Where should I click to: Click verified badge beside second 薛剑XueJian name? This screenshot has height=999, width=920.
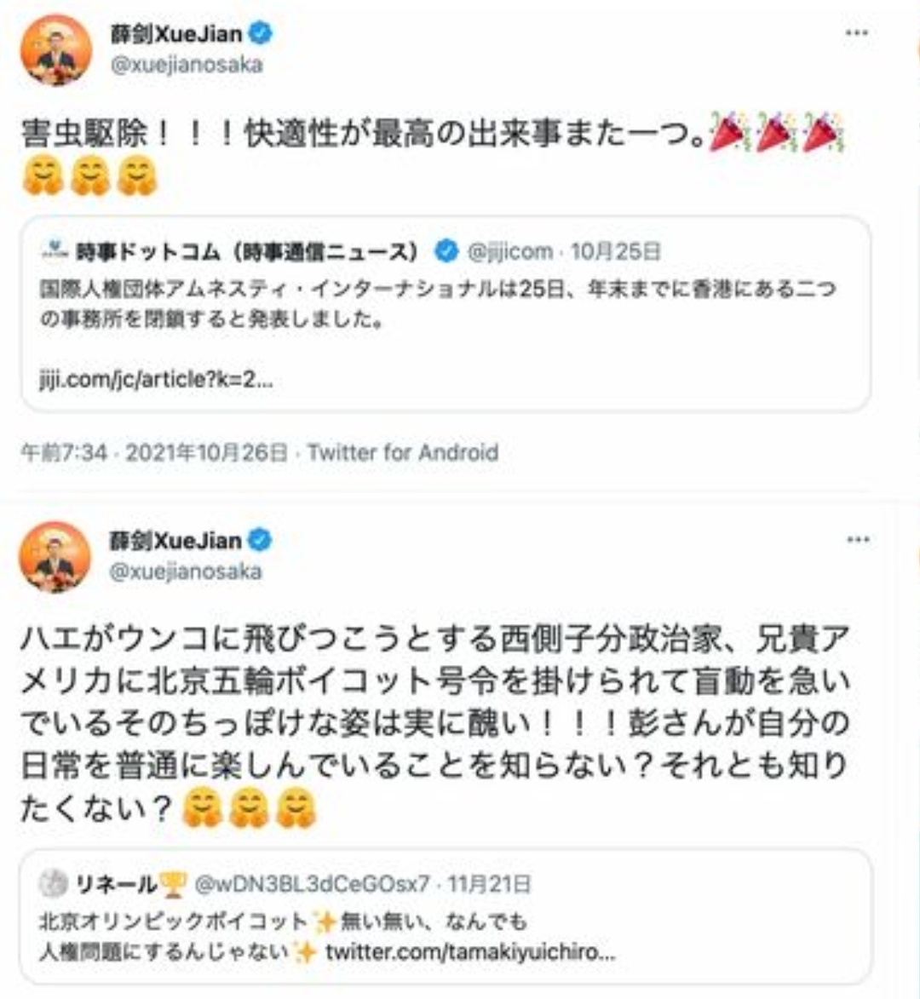pos(259,540)
